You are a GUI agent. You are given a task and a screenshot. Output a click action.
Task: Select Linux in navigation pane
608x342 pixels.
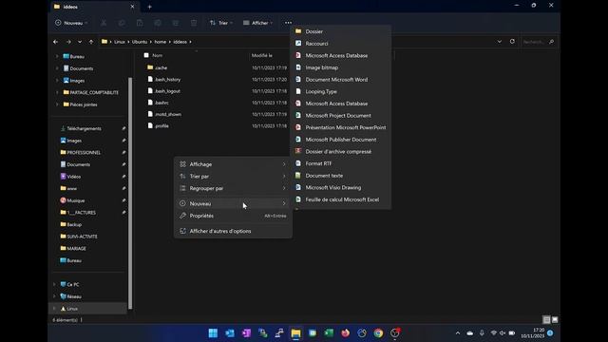pyautogui.click(x=69, y=308)
